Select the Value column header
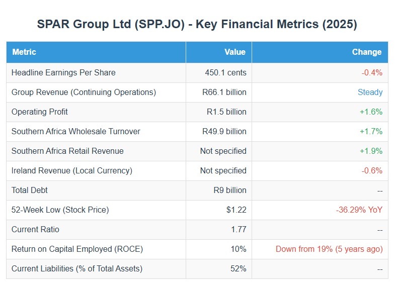Image resolution: width=396 pixels, height=288 pixels. click(x=235, y=52)
